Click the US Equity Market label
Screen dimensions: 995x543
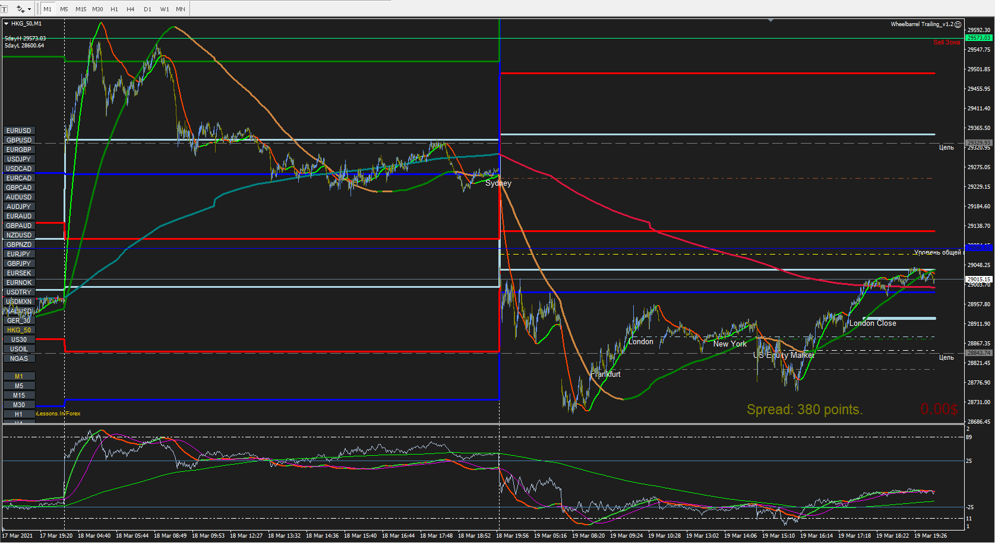tap(784, 355)
